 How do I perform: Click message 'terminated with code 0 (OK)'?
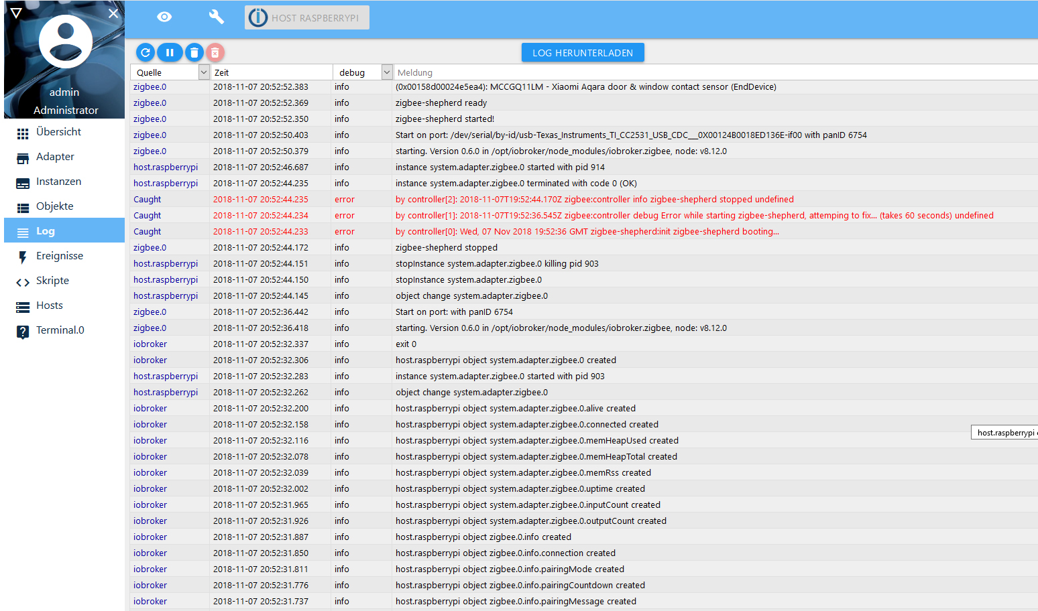pyautogui.click(x=516, y=183)
